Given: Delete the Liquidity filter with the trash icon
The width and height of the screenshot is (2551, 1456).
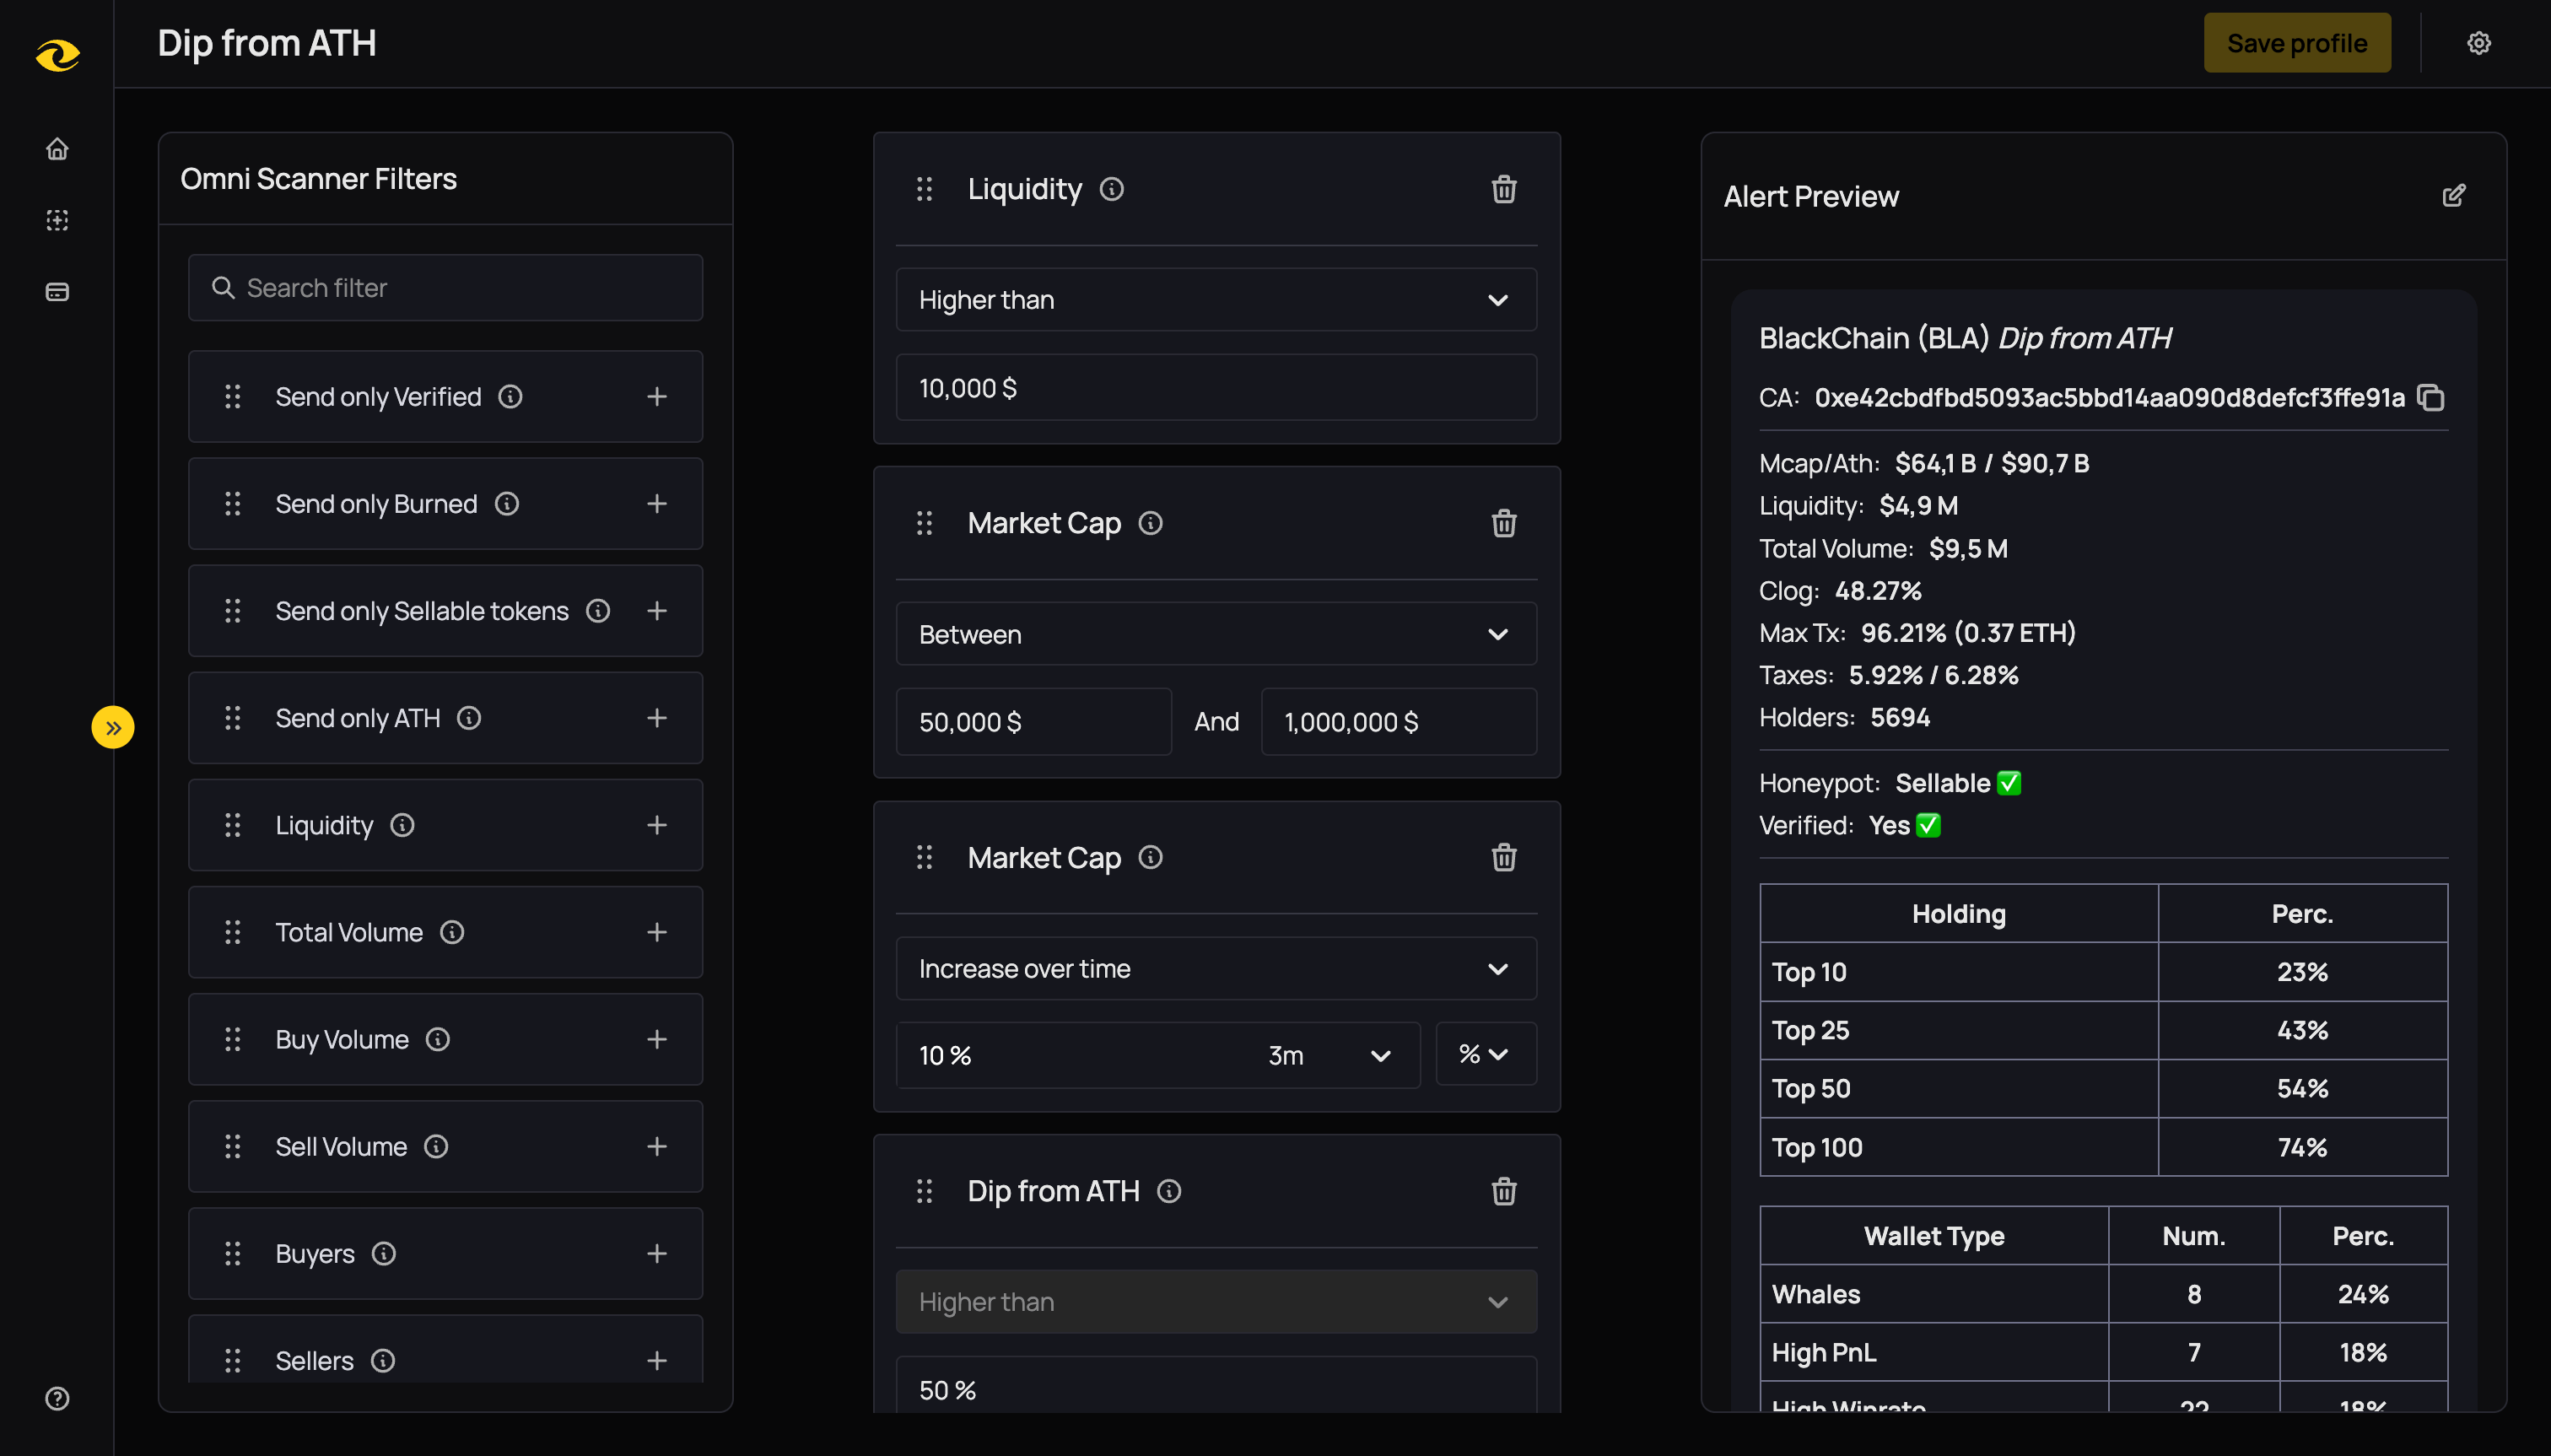Looking at the screenshot, I should (x=1504, y=189).
